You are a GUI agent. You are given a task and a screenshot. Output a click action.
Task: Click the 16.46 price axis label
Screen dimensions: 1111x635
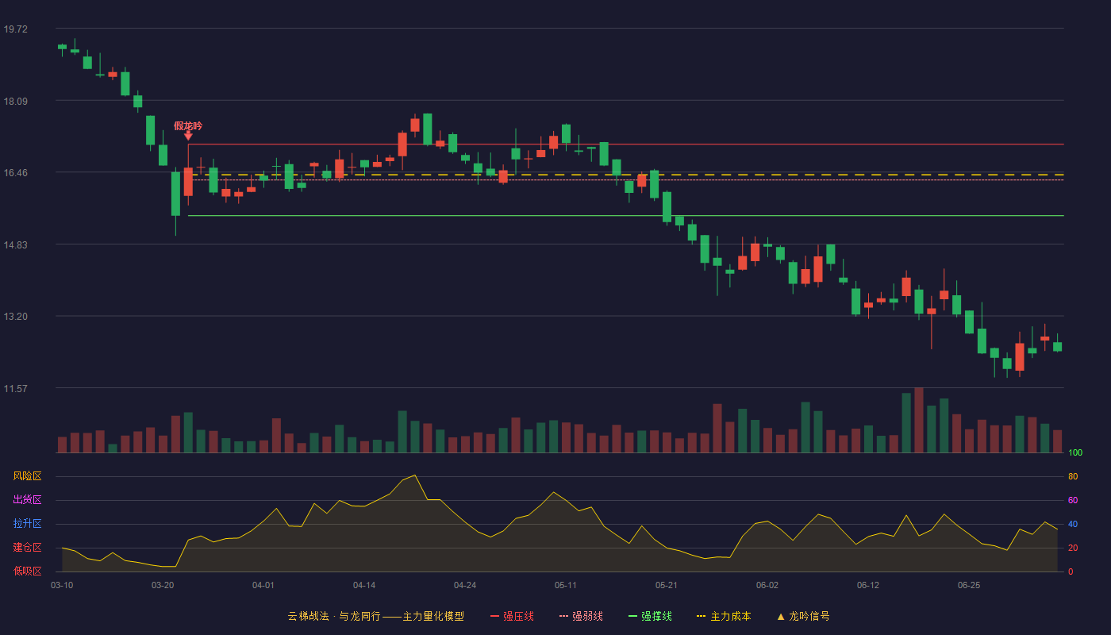click(15, 172)
